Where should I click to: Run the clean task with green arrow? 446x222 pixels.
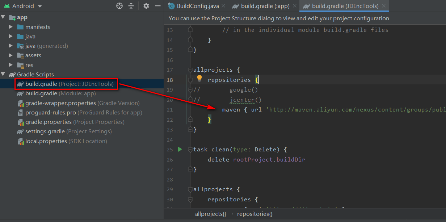pos(180,149)
